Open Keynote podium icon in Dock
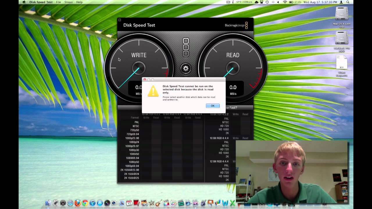The image size is (372, 209). pos(210,203)
